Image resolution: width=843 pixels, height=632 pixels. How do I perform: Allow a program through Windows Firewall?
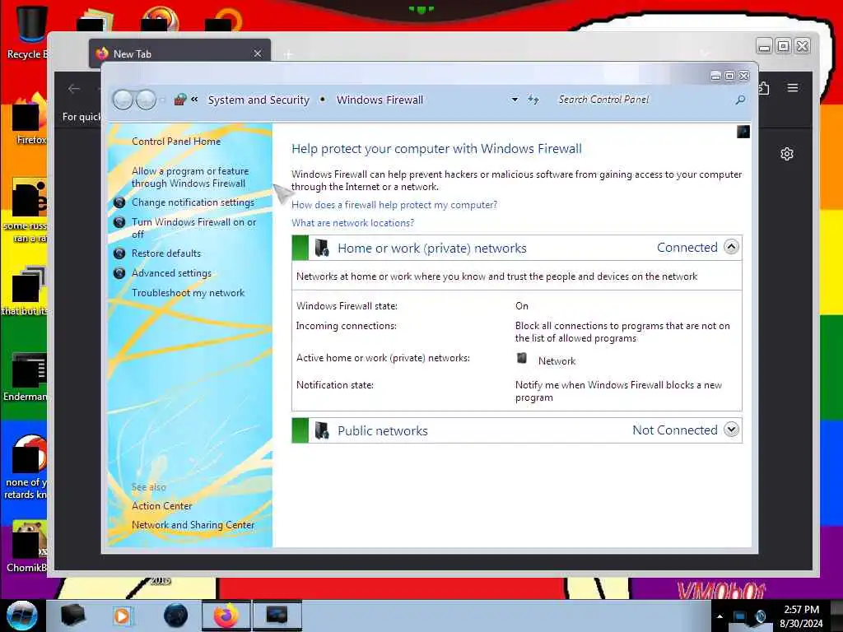(x=190, y=177)
